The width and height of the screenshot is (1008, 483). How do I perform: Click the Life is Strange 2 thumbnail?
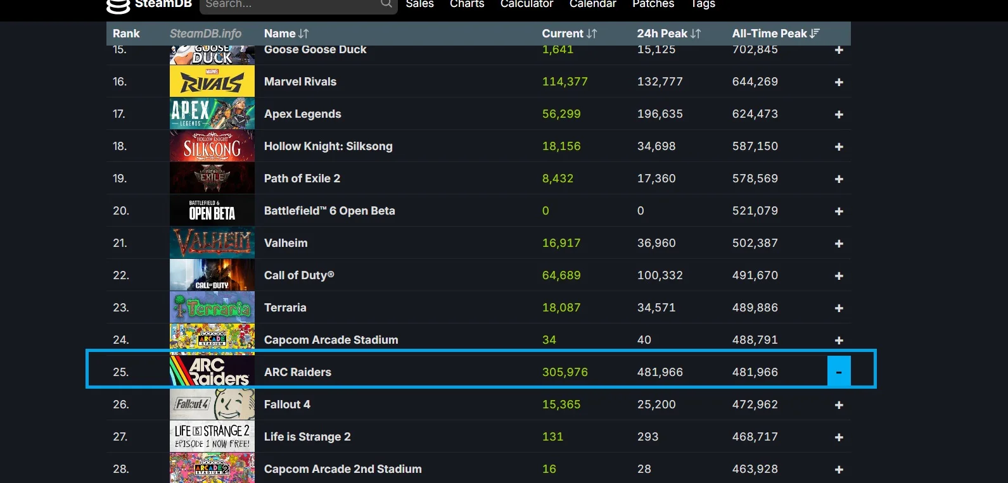click(212, 437)
